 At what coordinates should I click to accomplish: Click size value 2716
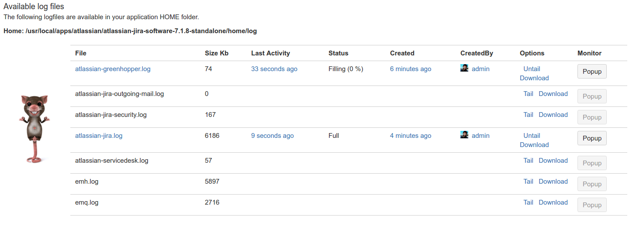click(x=212, y=202)
